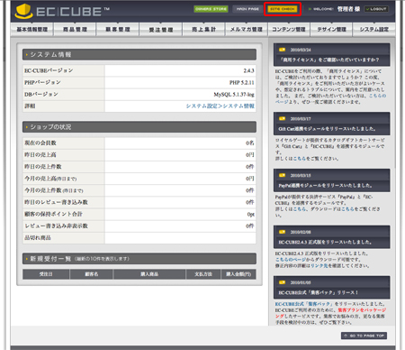Click GO TO PAGE TOP button
The height and width of the screenshot is (350, 405).
point(364,336)
